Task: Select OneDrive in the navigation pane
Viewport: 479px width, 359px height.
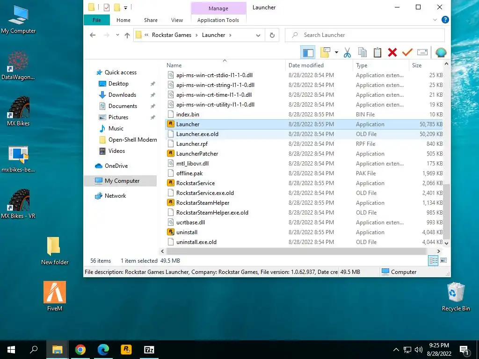Action: [x=116, y=166]
